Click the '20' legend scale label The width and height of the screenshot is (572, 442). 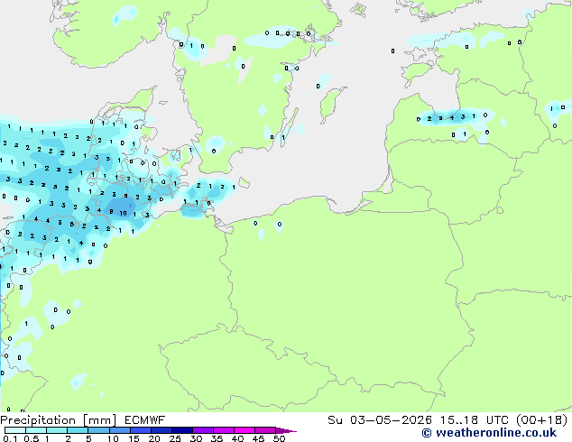pyautogui.click(x=154, y=438)
